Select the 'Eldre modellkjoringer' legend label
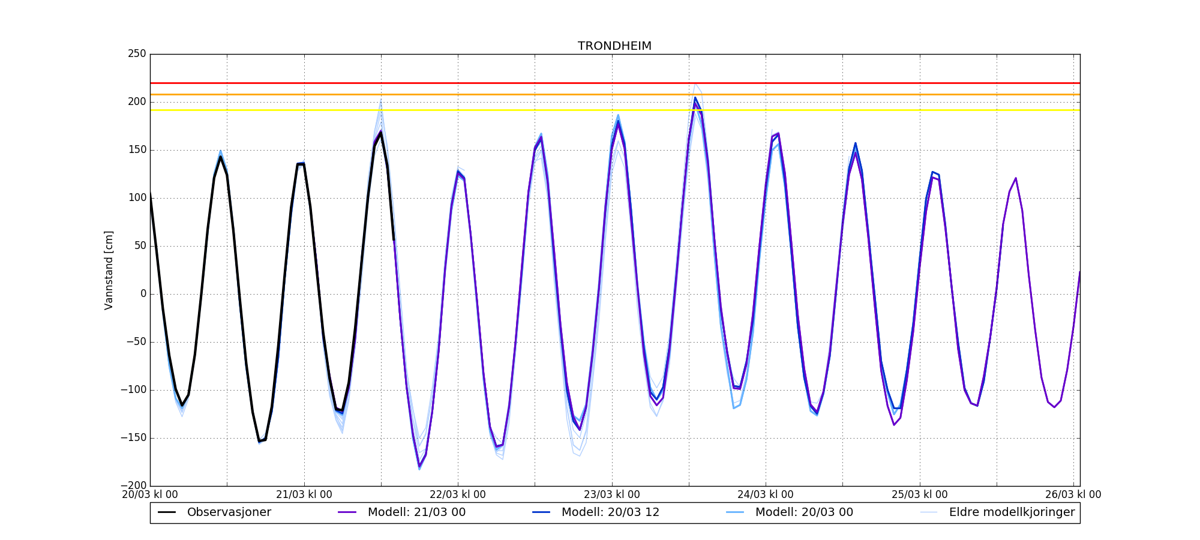Viewport: 1200px width, 540px height. click(1012, 512)
